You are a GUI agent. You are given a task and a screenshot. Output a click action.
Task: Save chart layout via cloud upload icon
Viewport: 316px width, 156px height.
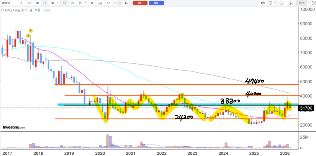[x=290, y=3]
